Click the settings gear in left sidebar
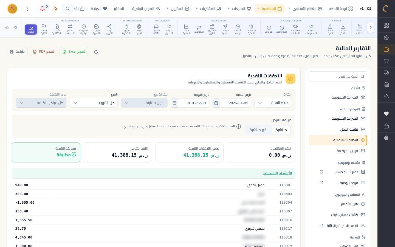 point(386,38)
